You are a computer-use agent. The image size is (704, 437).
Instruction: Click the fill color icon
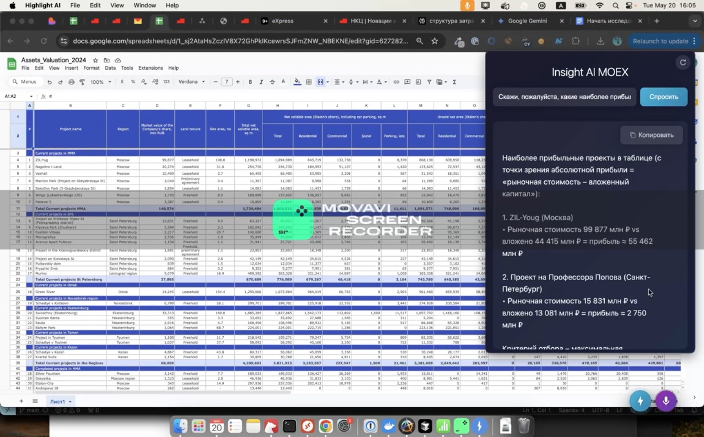point(296,82)
